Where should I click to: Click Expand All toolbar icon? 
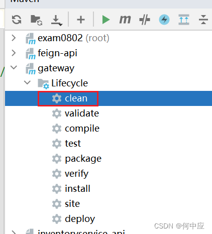coord(184,20)
